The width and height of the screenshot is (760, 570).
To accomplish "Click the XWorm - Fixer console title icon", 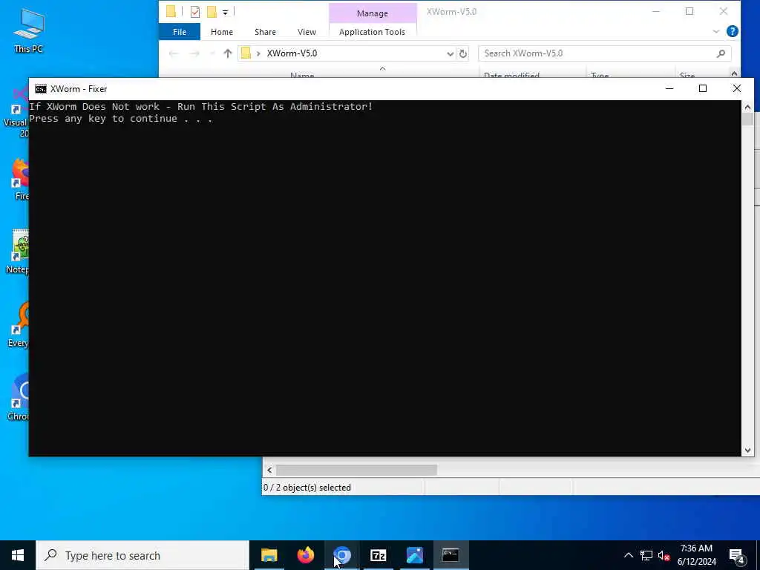I will point(41,89).
